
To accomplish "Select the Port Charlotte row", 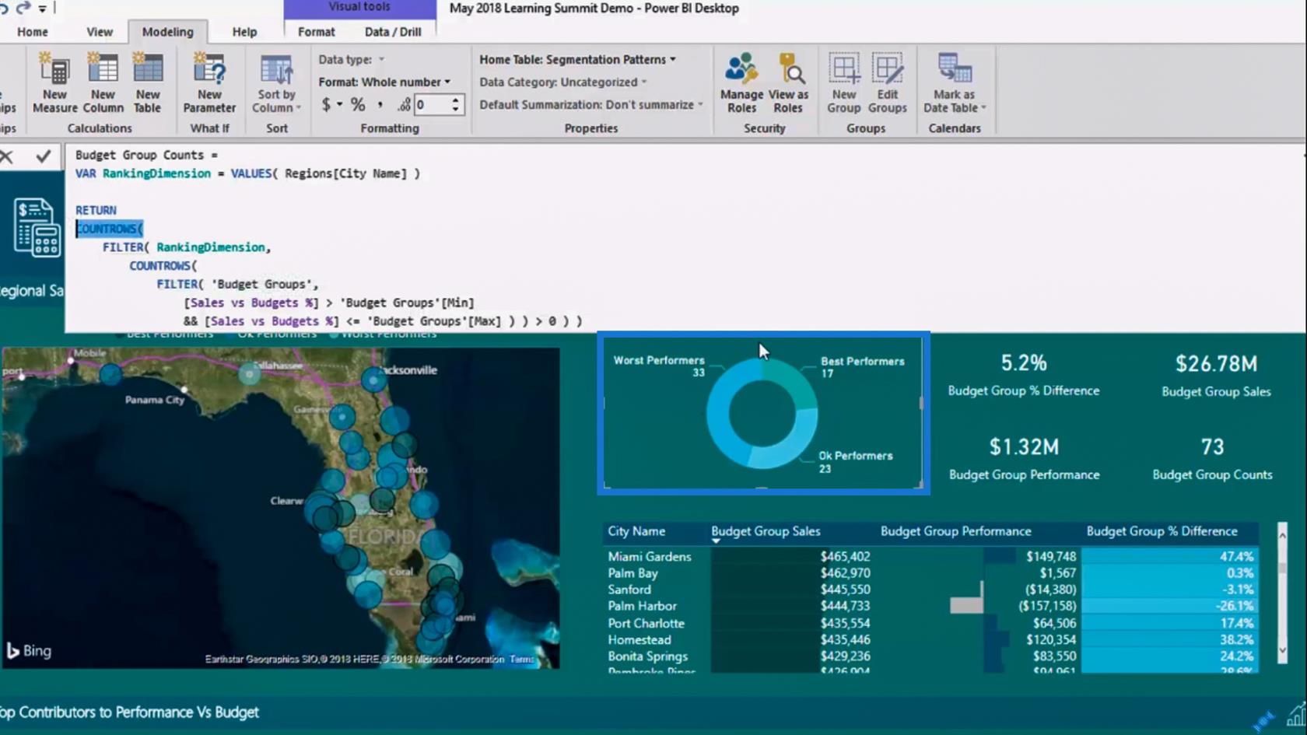I will point(930,623).
